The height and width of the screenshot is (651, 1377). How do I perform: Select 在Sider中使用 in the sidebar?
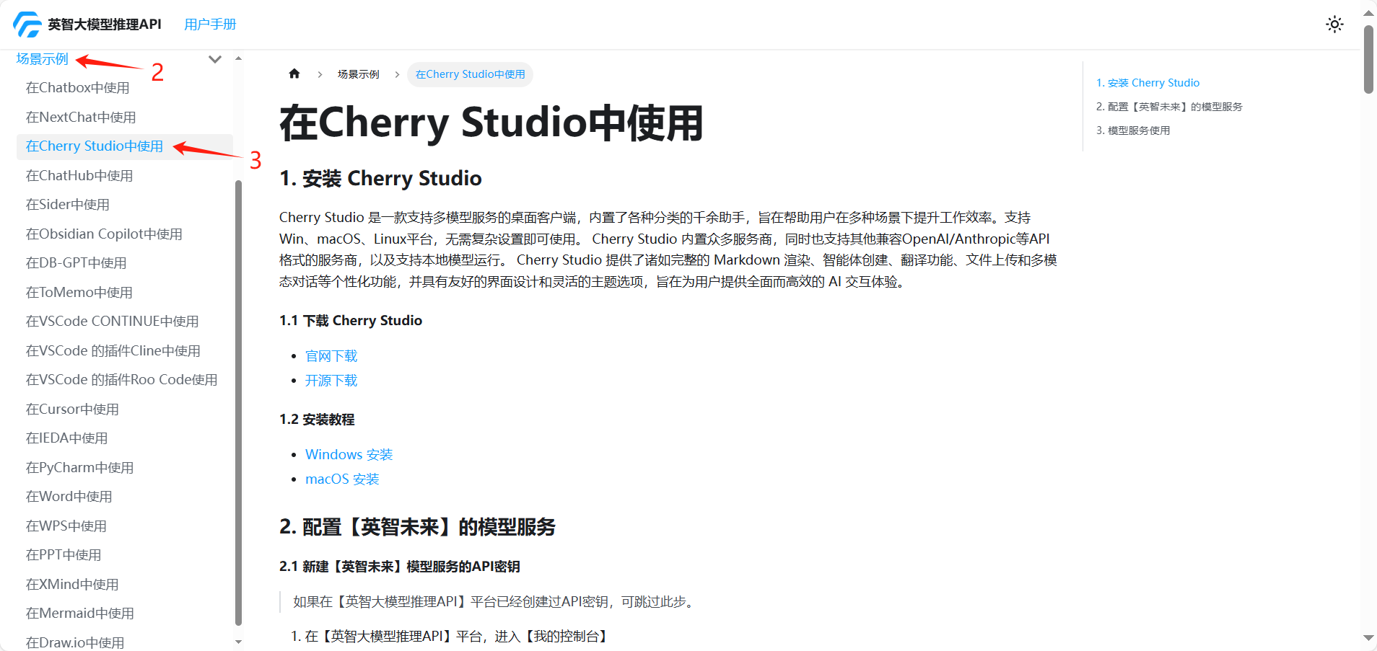click(68, 205)
